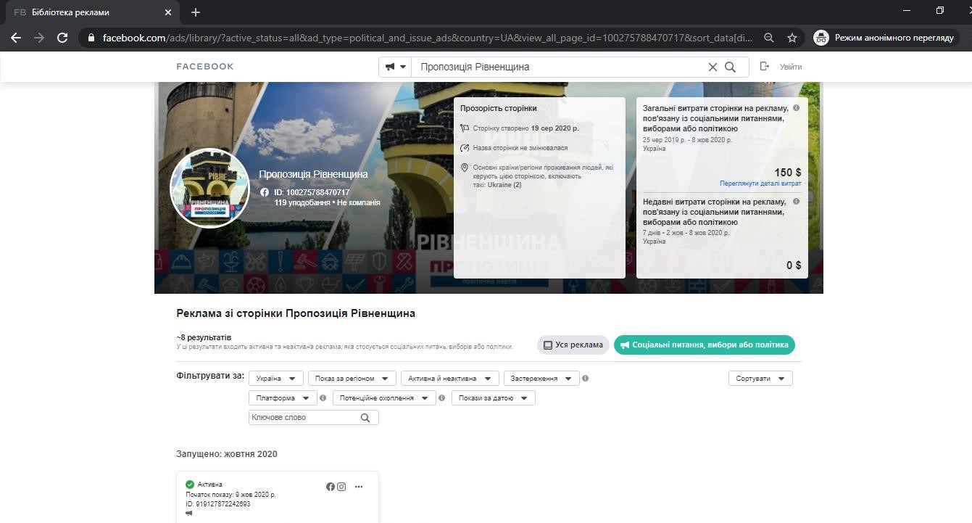The image size is (972, 523).
Task: Click the Запущено: жовтня 2020 heading
Action: coord(227,454)
